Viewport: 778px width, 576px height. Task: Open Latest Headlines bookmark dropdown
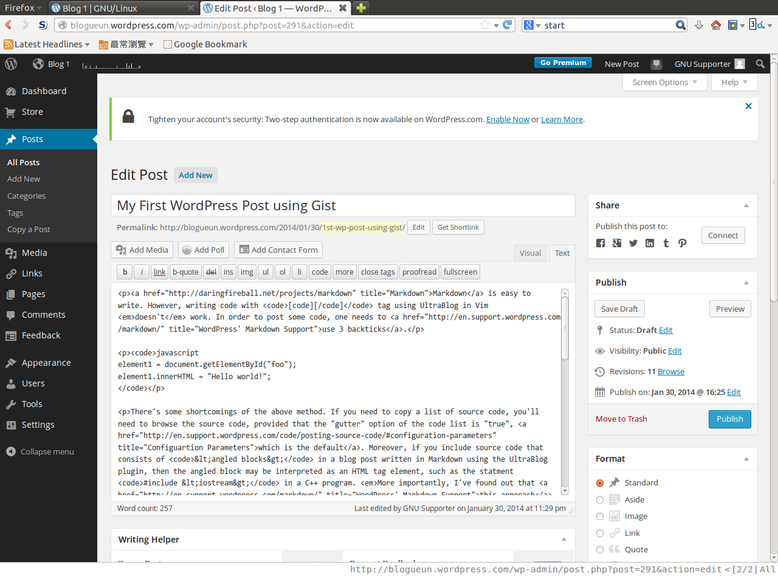point(47,44)
